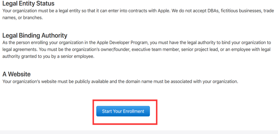Click the A Website heading

(x=16, y=74)
